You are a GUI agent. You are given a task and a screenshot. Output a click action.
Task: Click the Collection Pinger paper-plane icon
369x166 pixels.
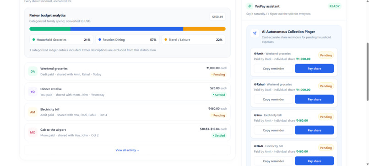coord(255,33)
